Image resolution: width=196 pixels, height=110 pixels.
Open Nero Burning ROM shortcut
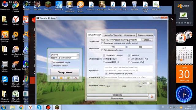(x=16, y=51)
